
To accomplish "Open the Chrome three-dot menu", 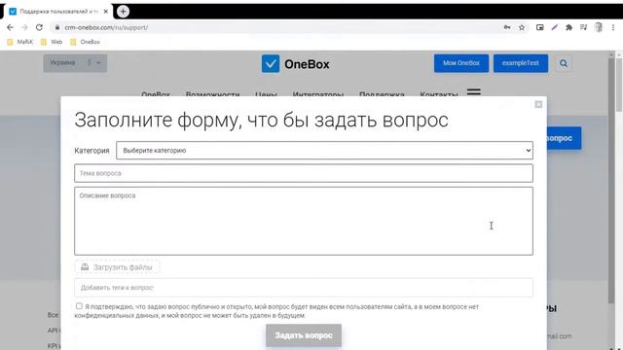I will click(613, 27).
